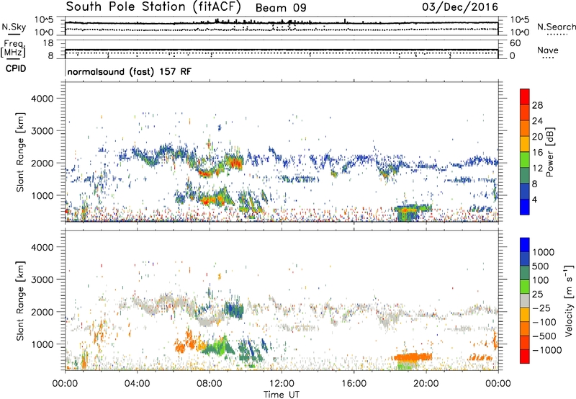This screenshot has height=399, width=576.
Task: Click the '18' tick on the frequency axis
Action: pyautogui.click(x=48, y=43)
